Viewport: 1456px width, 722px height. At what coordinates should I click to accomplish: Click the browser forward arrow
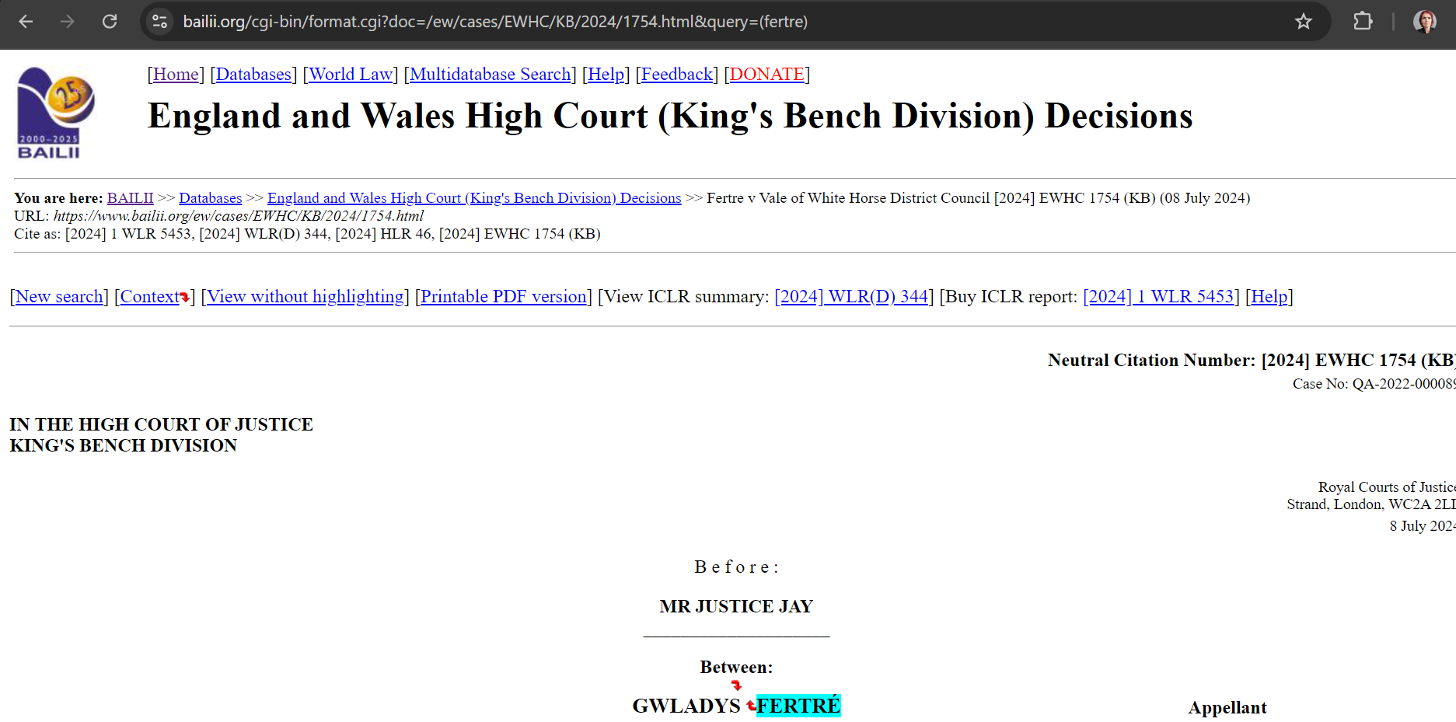[68, 21]
